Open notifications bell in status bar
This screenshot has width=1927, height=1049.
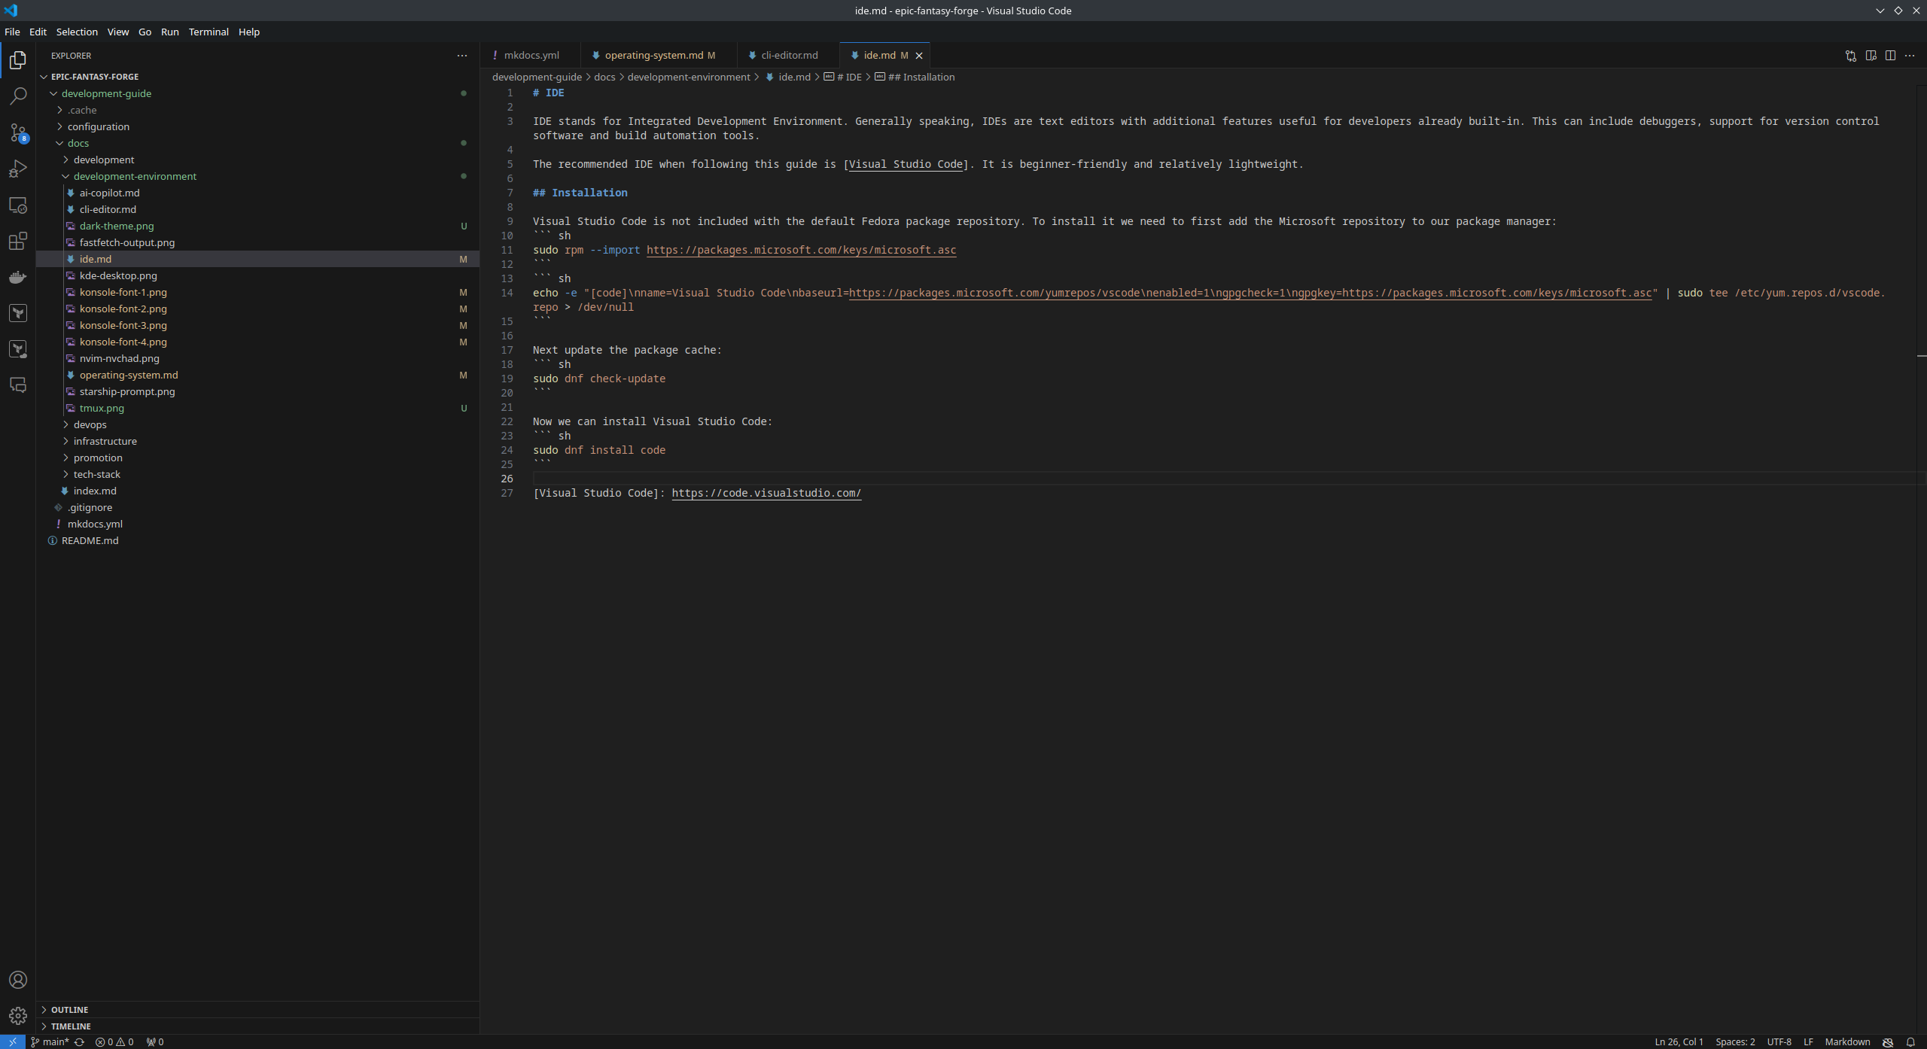coord(1910,1042)
